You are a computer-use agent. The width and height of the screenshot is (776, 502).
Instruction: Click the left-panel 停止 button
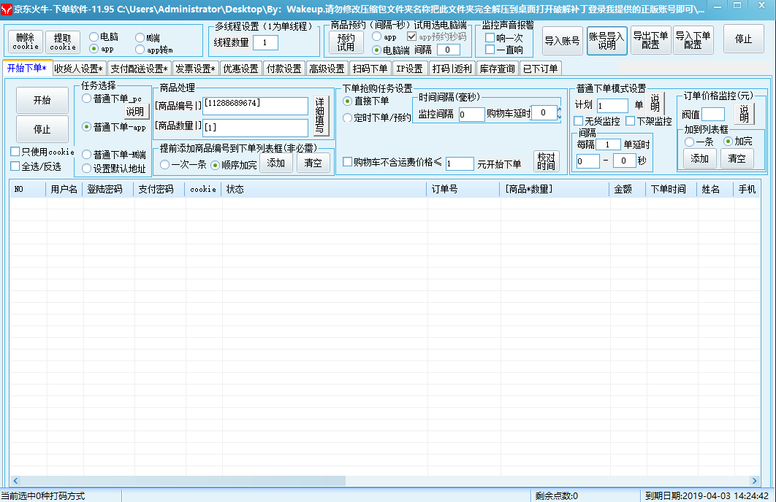coord(42,129)
